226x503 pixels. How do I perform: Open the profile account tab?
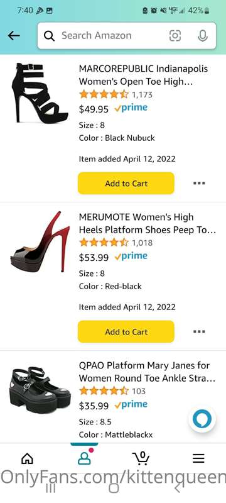[84, 458]
